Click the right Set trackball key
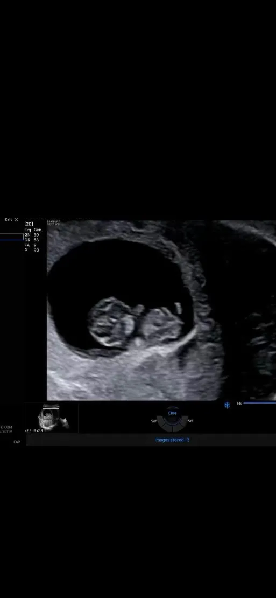The height and width of the screenshot is (598, 276). click(x=191, y=421)
